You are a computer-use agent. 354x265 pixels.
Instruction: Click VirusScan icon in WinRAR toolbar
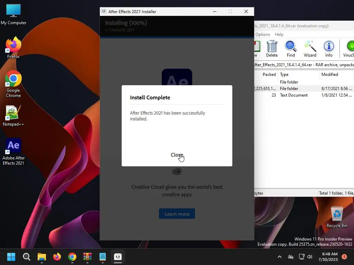click(x=349, y=49)
